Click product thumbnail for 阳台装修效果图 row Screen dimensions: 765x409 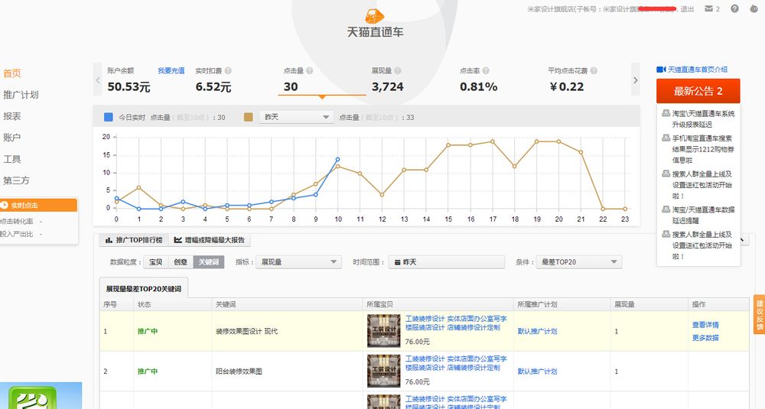point(383,372)
